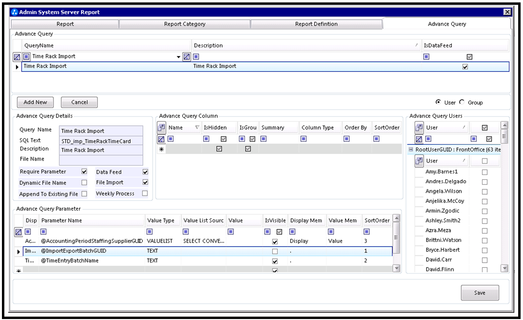
Task: Click the field chooser icon in Advance Query Users header
Action: tap(419, 127)
